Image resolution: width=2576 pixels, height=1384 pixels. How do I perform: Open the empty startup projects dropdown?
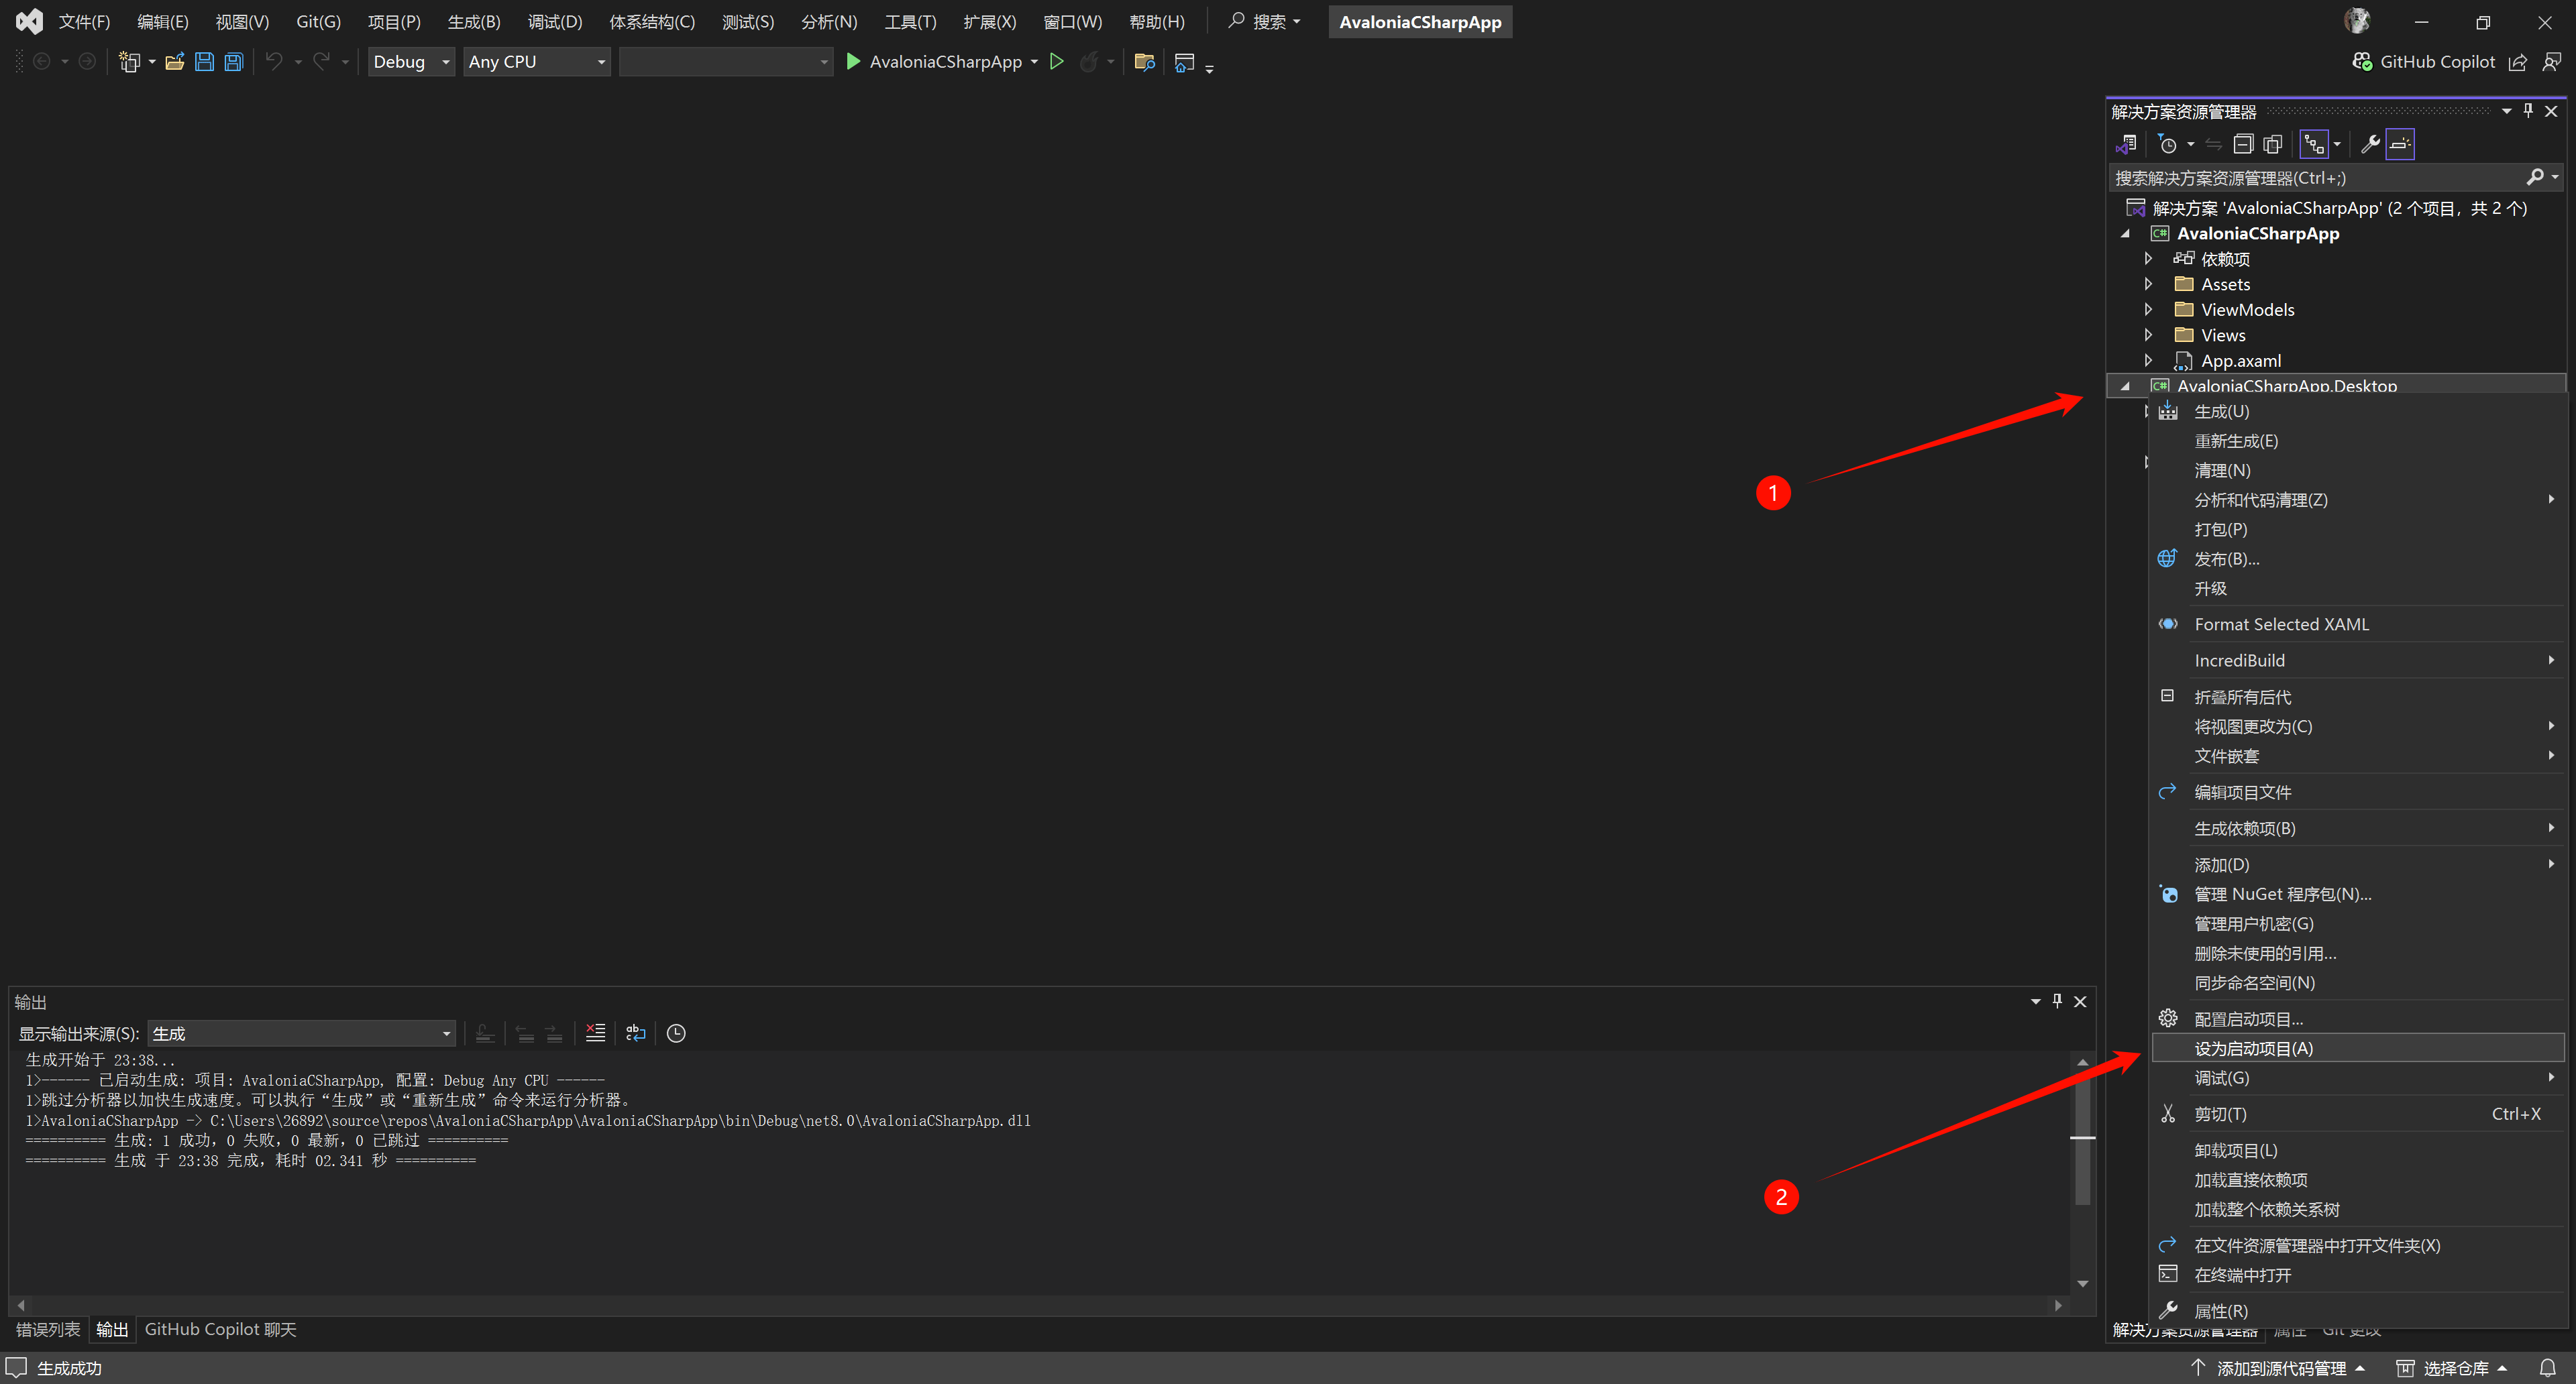[x=726, y=62]
